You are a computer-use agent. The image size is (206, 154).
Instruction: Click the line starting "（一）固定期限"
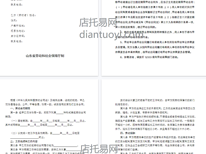click(49, 121)
